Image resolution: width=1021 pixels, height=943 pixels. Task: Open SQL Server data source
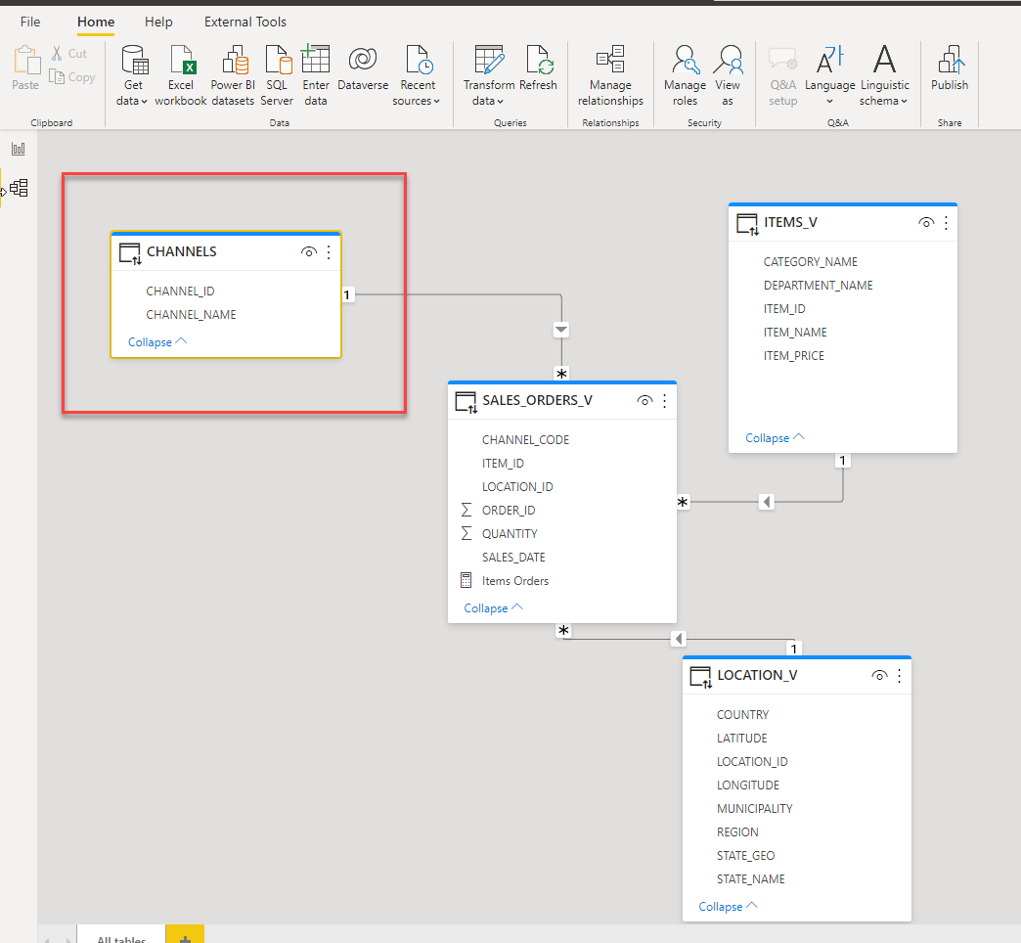(x=277, y=62)
